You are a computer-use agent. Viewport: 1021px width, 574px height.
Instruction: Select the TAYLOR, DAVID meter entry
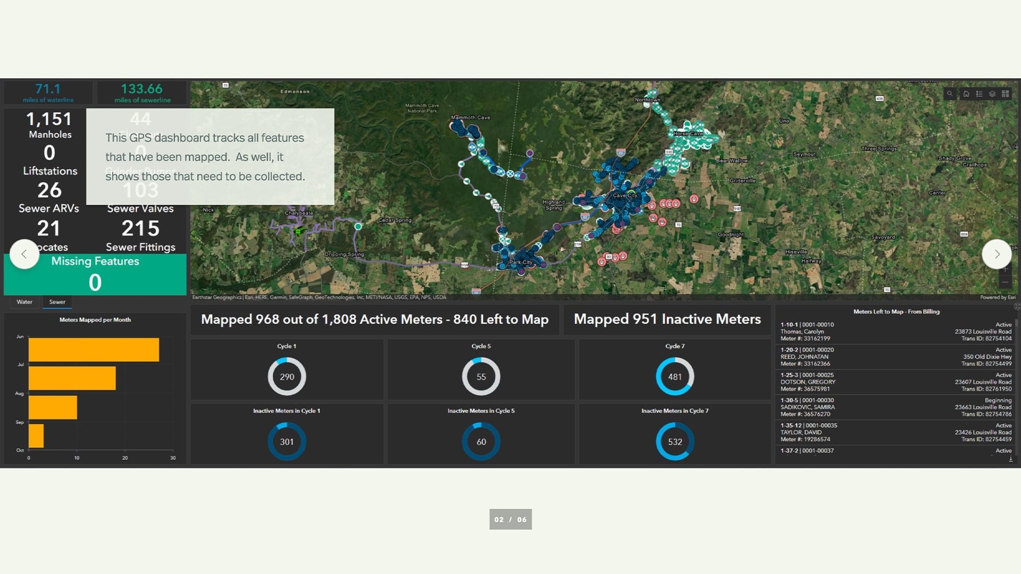pos(896,432)
